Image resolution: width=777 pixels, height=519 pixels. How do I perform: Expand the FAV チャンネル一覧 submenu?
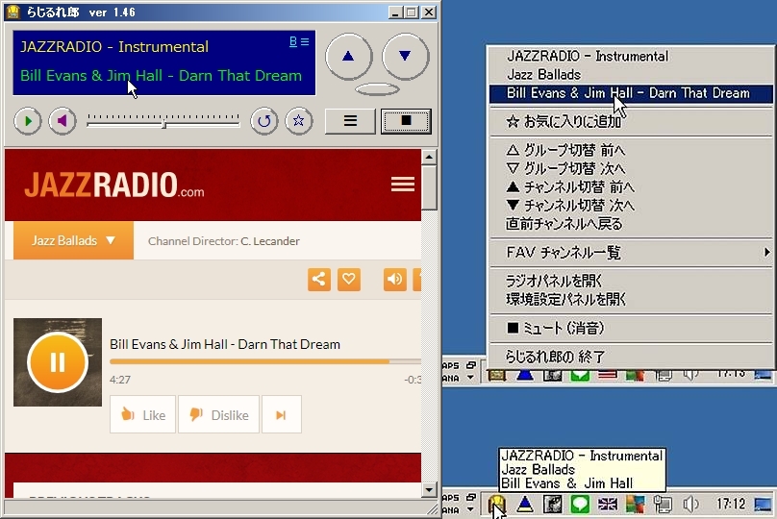coord(631,253)
